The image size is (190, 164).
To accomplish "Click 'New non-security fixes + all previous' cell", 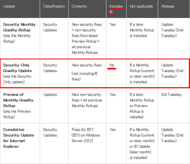I will tap(87, 100).
